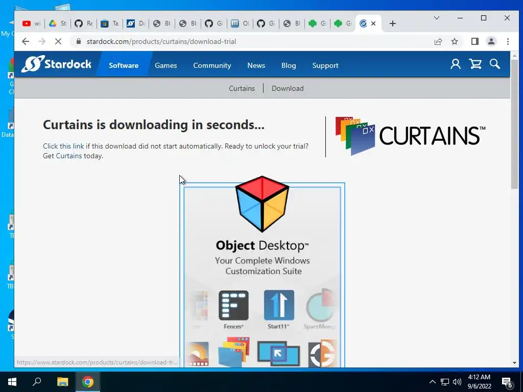Bookmark this page with star icon
Screen dimensions: 523x392
pos(454,41)
